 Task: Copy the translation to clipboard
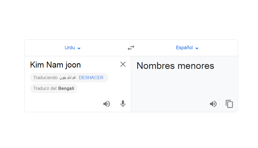(x=229, y=104)
